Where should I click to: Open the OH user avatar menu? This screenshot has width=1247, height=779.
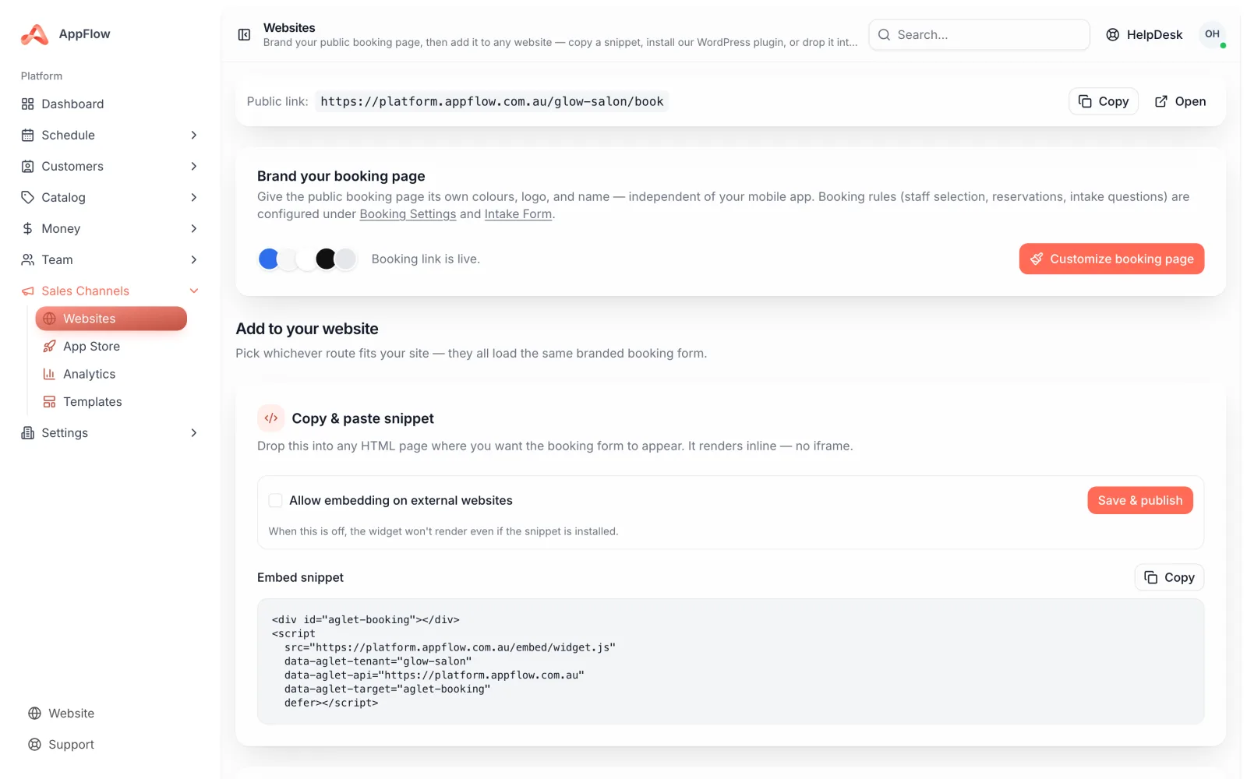pyautogui.click(x=1212, y=34)
